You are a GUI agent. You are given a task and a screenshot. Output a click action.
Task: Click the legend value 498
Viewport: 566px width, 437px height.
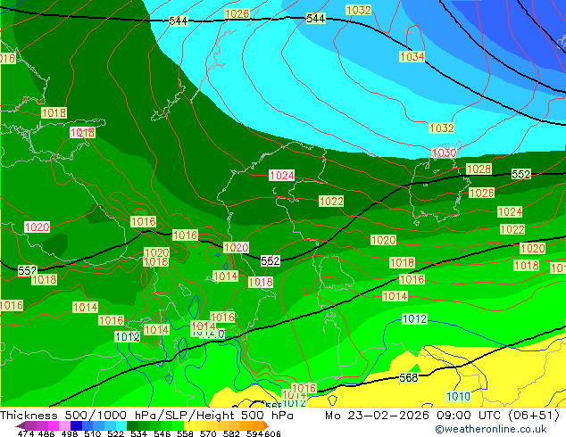(70, 433)
